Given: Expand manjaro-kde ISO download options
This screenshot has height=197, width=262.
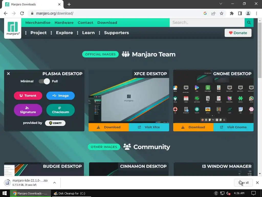Looking at the screenshot, I should pyautogui.click(x=54, y=183).
